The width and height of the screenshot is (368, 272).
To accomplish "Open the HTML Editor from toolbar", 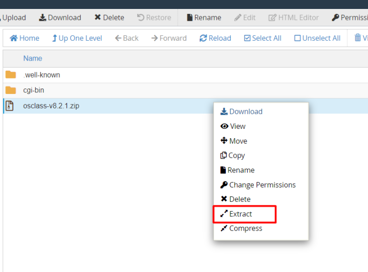I will pyautogui.click(x=293, y=17).
